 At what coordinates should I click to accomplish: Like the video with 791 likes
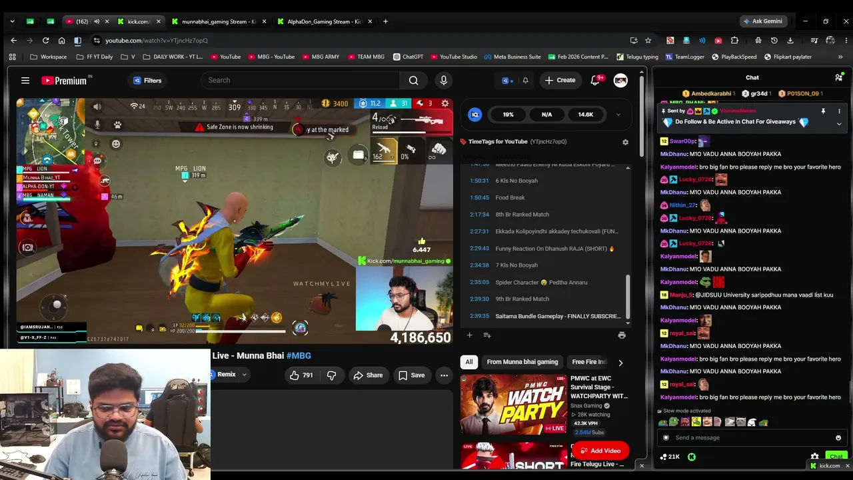[x=301, y=375]
